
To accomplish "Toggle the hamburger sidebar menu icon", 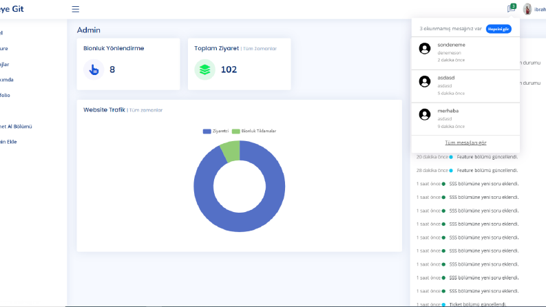I will pos(76,9).
